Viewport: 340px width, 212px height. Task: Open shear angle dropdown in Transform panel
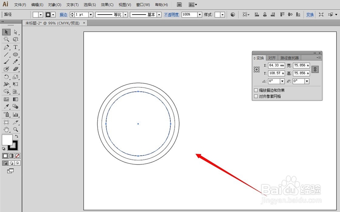307,81
